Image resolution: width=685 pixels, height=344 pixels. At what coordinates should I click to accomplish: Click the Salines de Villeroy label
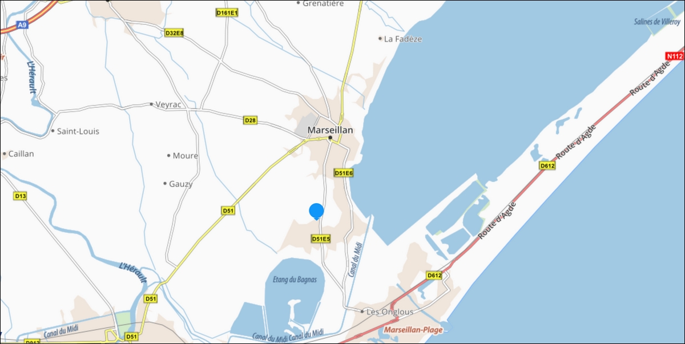[x=656, y=22]
